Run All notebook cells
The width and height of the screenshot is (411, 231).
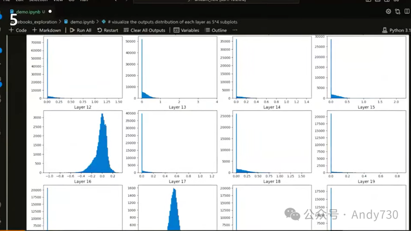coord(80,30)
